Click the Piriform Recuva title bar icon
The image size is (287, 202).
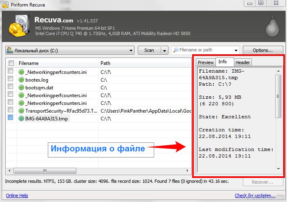click(x=5, y=5)
